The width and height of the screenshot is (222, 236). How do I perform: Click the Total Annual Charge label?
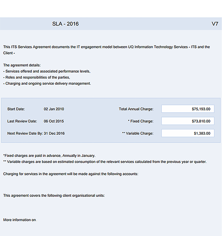tap(136, 109)
